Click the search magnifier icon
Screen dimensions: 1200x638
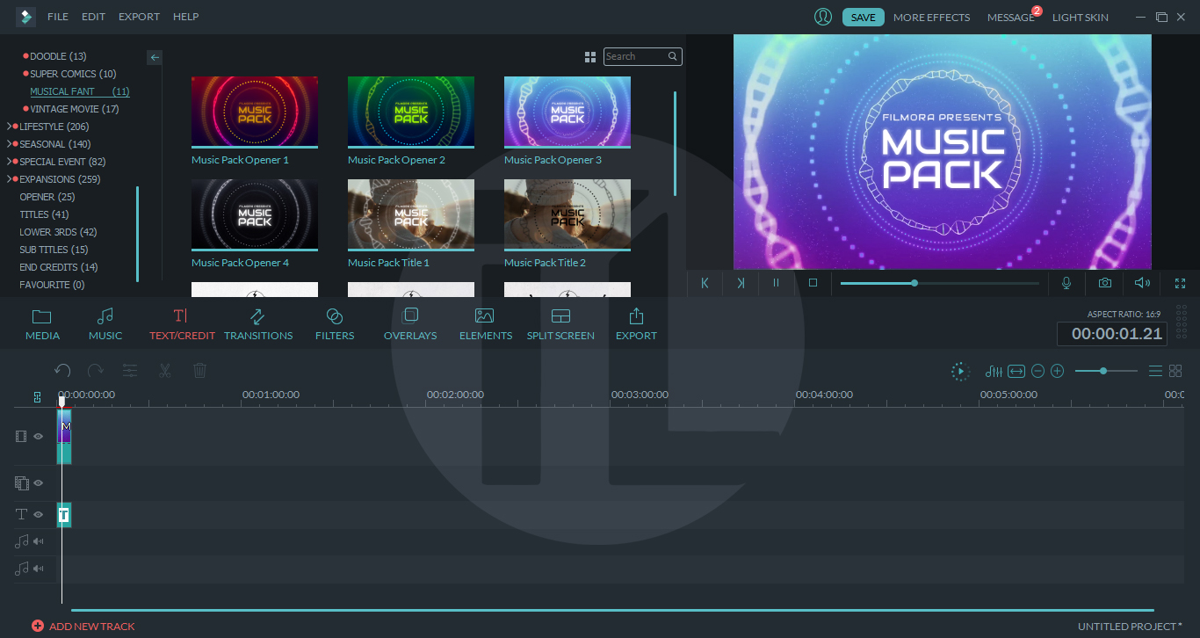pos(673,56)
